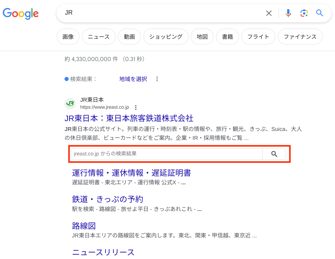The width and height of the screenshot is (335, 259).
Task: Click the JR東日本 site favicon
Action: coord(70,104)
